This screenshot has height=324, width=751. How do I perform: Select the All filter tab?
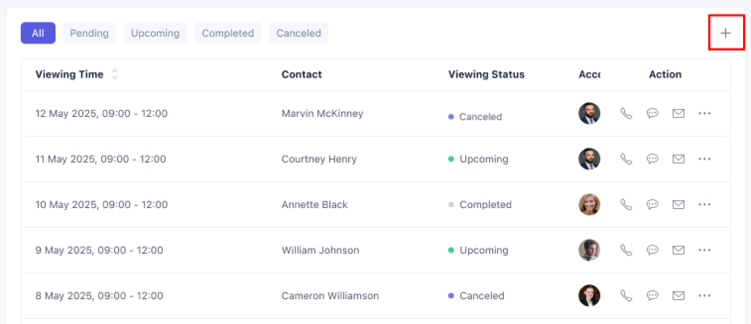(38, 33)
